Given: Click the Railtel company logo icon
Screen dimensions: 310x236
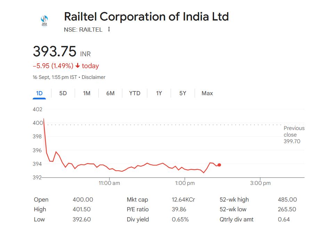Looking at the screenshot, I should pos(44,21).
